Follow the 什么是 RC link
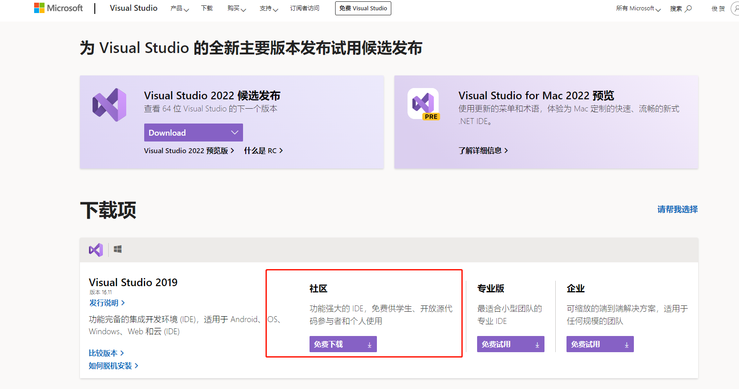 pos(263,150)
